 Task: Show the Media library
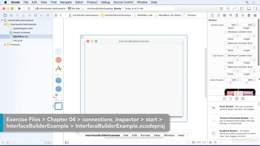point(243,99)
